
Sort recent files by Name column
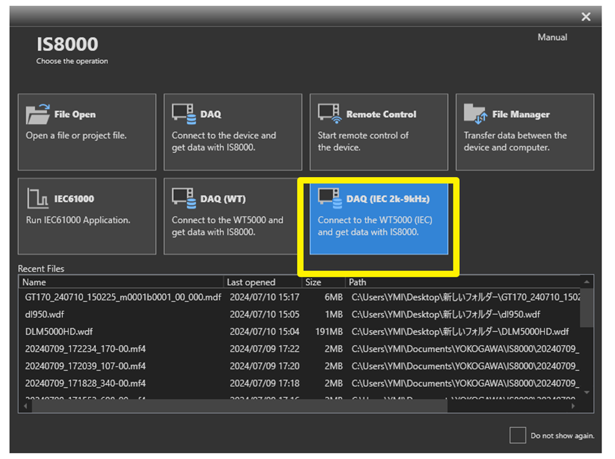(121, 282)
